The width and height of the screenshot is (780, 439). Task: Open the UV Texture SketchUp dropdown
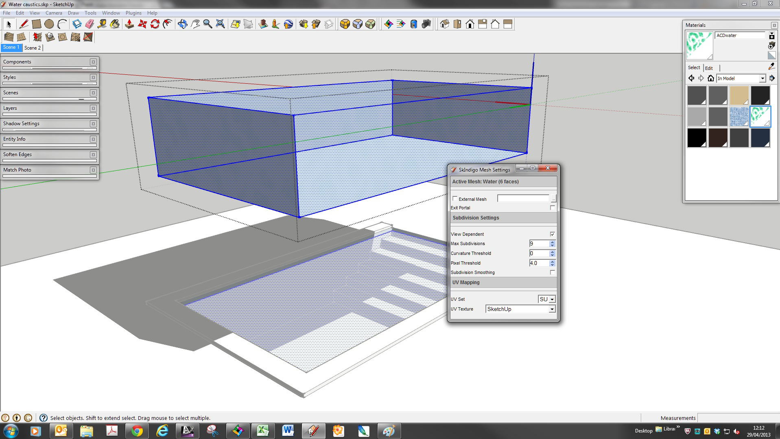tap(520, 309)
